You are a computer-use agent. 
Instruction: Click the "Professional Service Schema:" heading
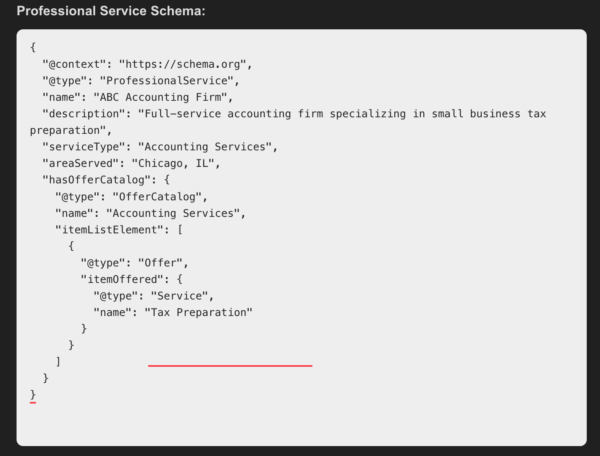point(111,11)
